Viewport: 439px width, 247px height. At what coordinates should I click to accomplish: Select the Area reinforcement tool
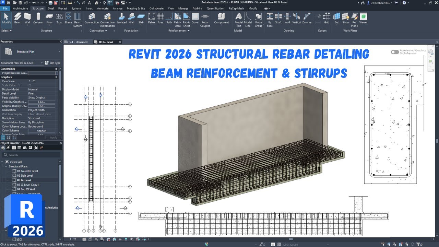pos(161,18)
